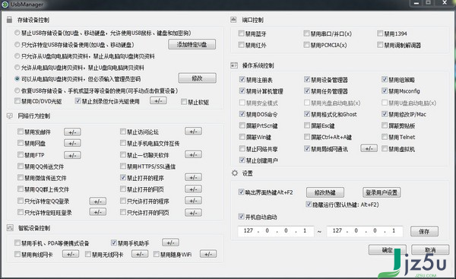Click +/- button next to 禁止刻录

coord(158,100)
